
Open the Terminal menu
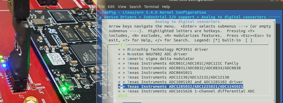pos(152,7)
